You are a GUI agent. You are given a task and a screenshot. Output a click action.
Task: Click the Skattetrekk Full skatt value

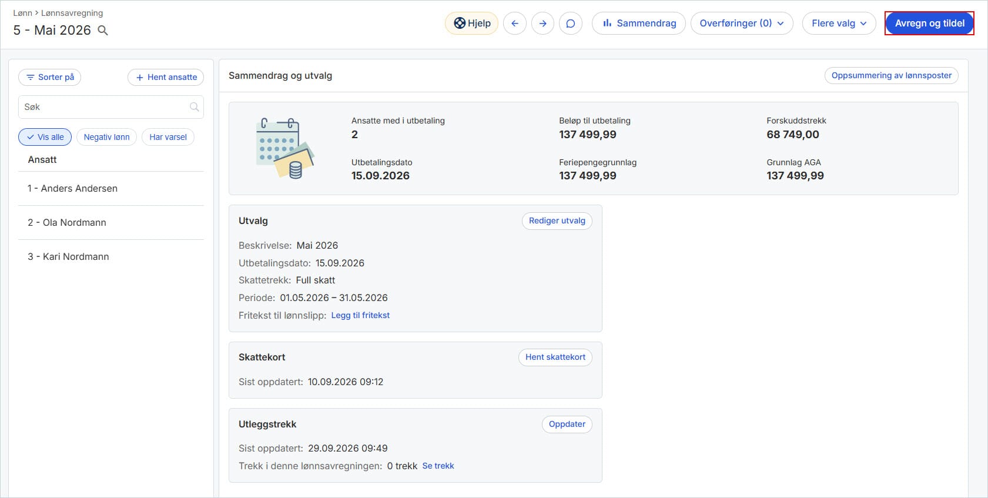[316, 280]
